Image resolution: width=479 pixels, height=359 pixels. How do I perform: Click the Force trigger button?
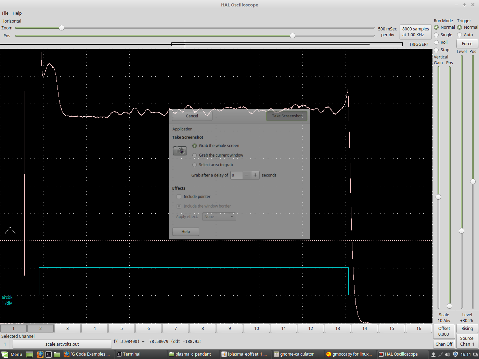[x=467, y=44]
